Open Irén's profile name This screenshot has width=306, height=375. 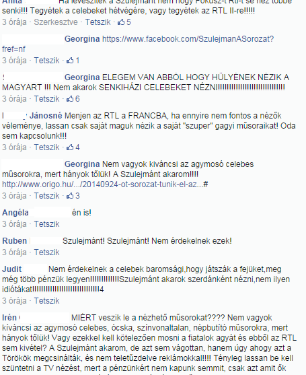[x=9, y=318]
